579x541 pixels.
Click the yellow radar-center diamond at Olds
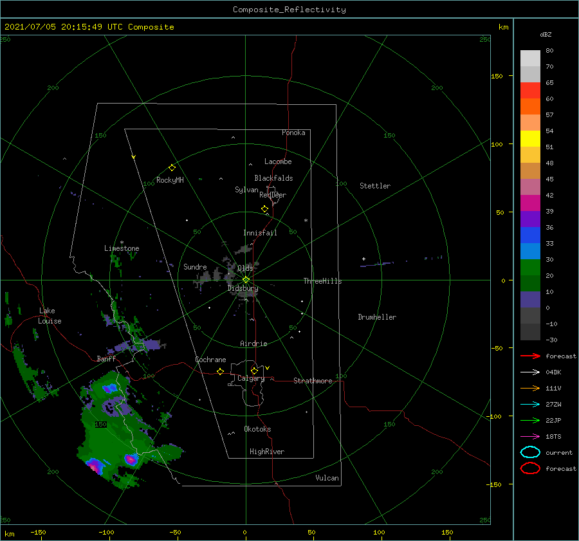tap(246, 280)
